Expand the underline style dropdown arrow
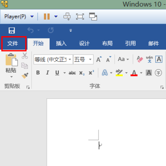 64,73
